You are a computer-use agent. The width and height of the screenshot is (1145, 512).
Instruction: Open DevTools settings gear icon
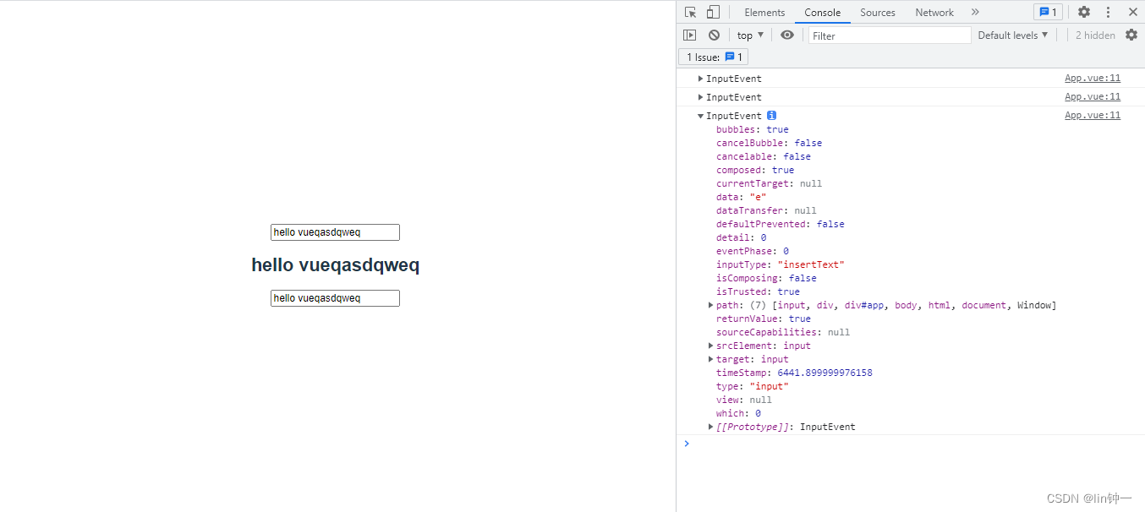click(1083, 12)
